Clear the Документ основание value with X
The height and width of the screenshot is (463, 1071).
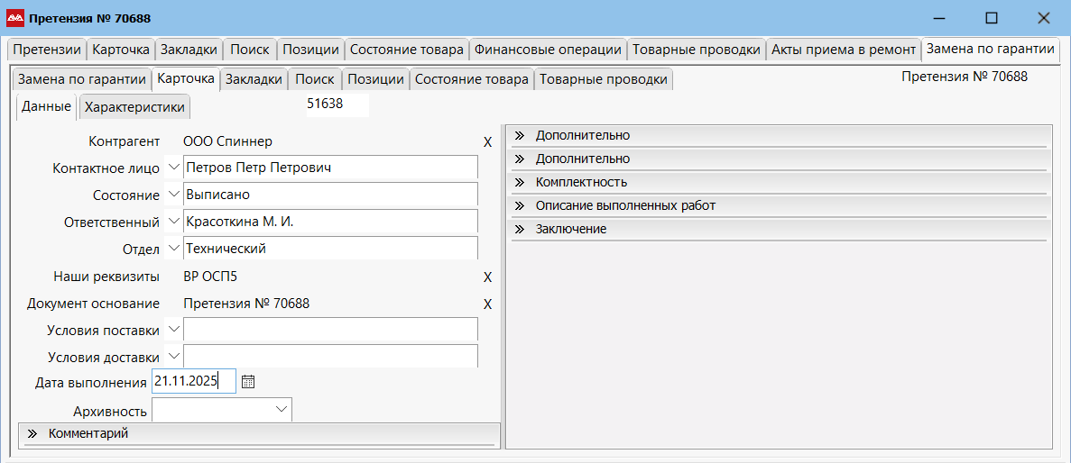488,304
